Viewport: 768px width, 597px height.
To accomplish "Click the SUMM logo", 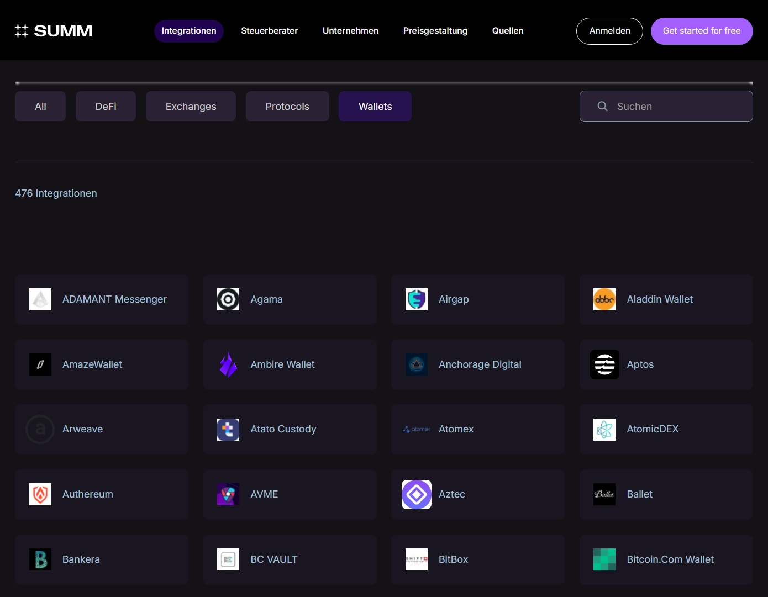I will (54, 31).
